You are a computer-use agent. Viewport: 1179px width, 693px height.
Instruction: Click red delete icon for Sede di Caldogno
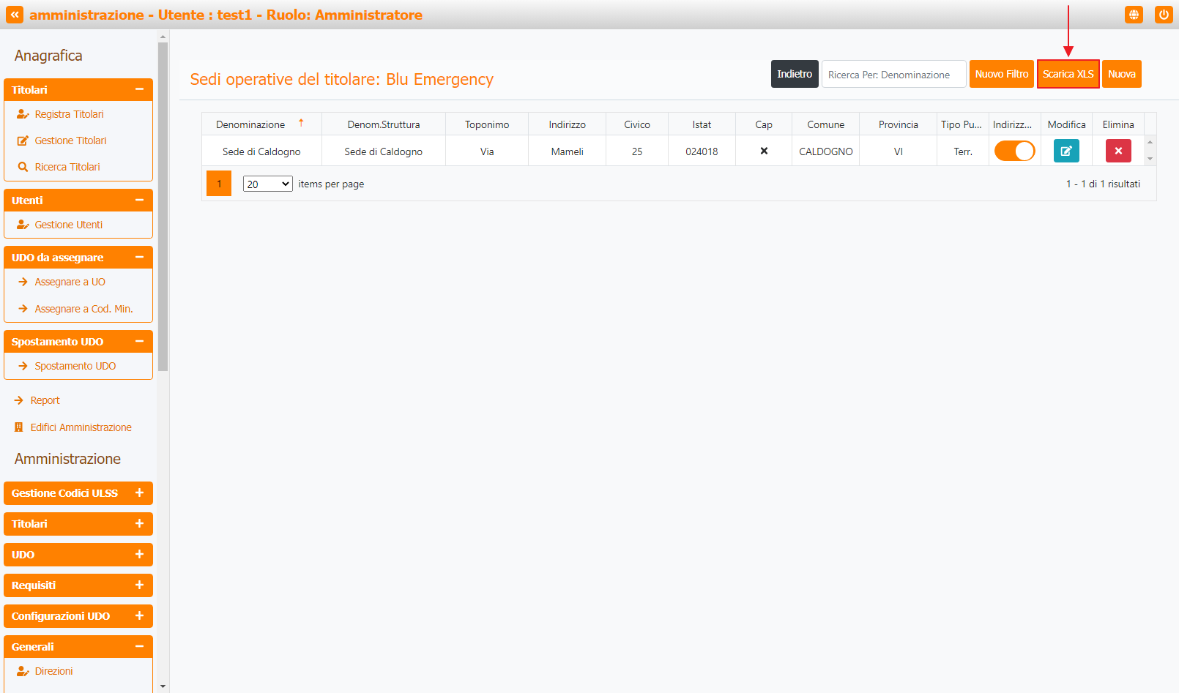1118,151
